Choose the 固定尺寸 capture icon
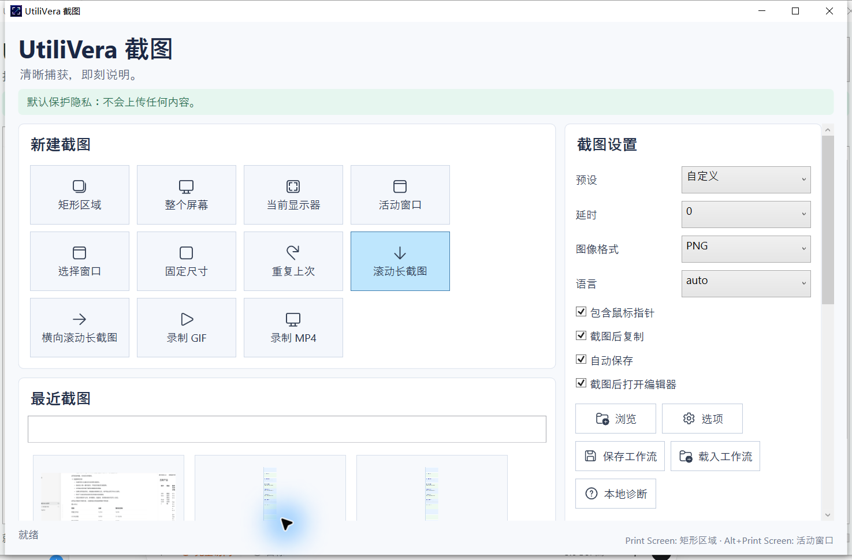The width and height of the screenshot is (852, 560). (x=186, y=252)
